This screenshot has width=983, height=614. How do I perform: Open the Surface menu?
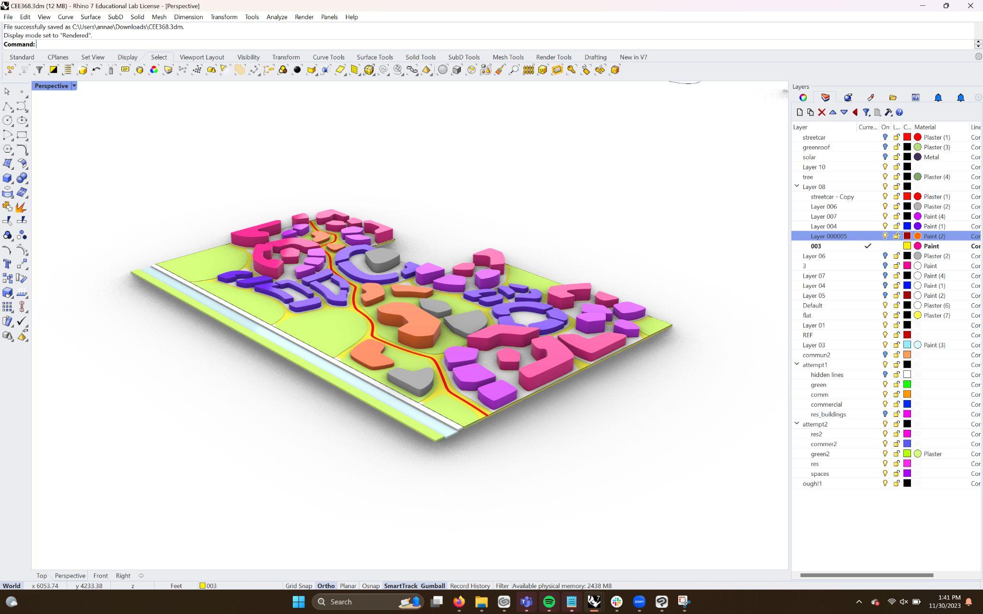tap(90, 17)
